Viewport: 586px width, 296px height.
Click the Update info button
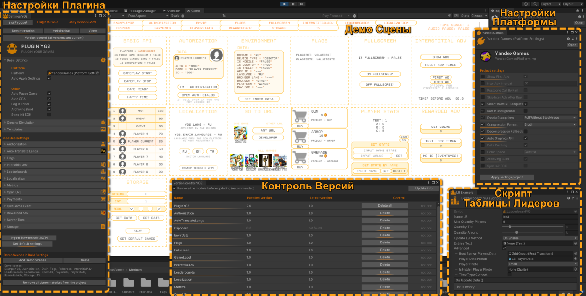(424, 188)
